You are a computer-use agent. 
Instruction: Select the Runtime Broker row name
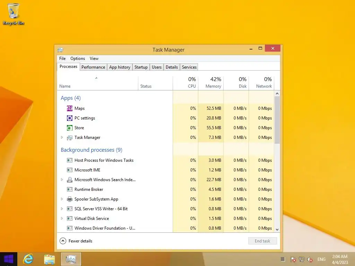(x=89, y=189)
